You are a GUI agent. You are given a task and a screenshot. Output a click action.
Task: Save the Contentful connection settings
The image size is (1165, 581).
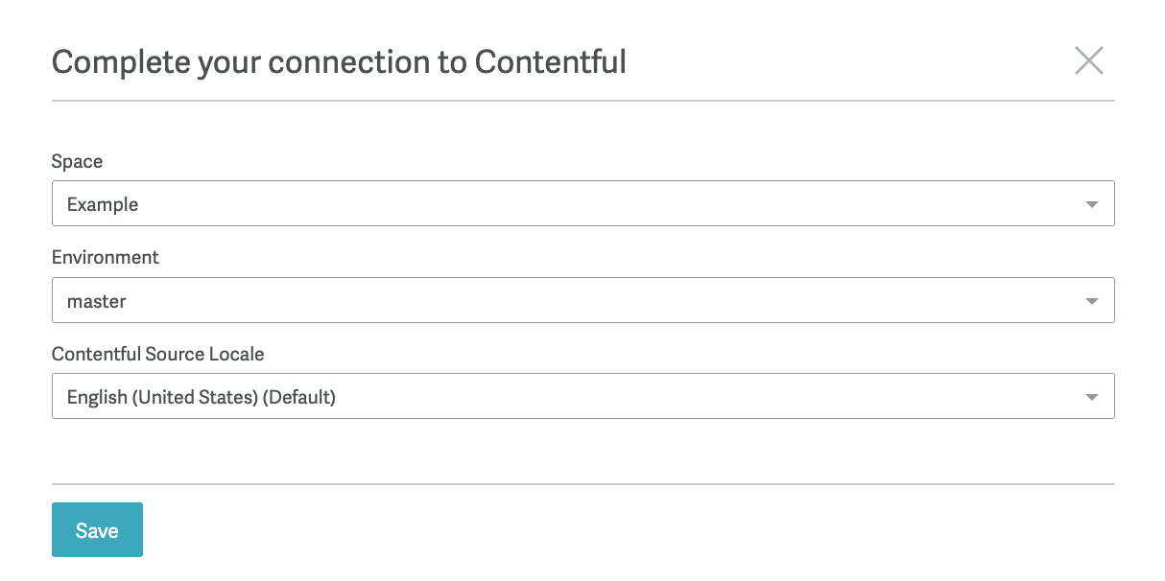(x=97, y=529)
